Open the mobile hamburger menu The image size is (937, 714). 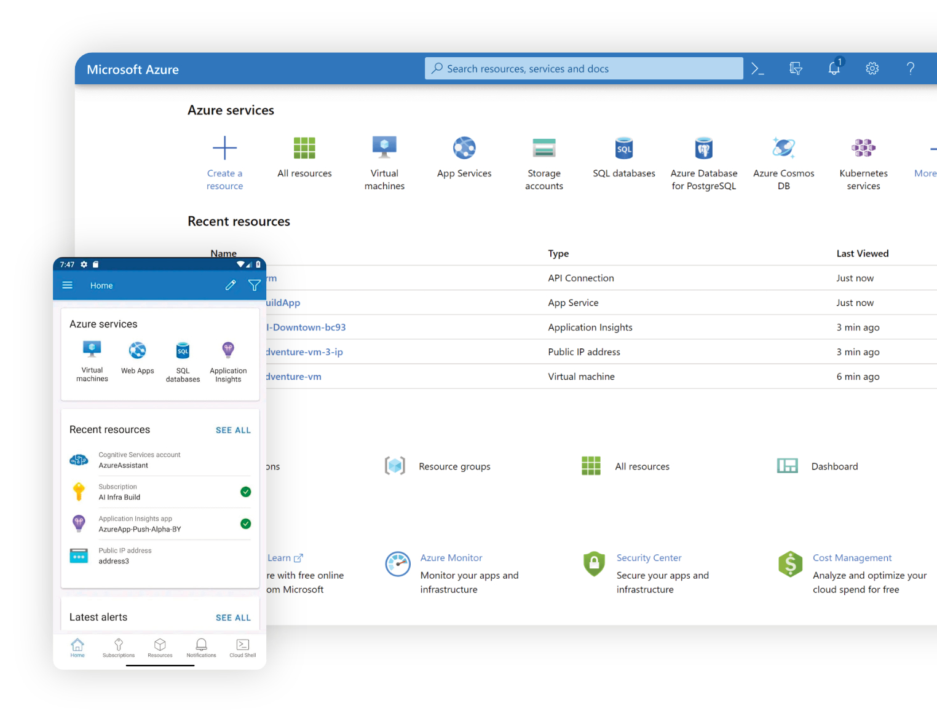[68, 285]
